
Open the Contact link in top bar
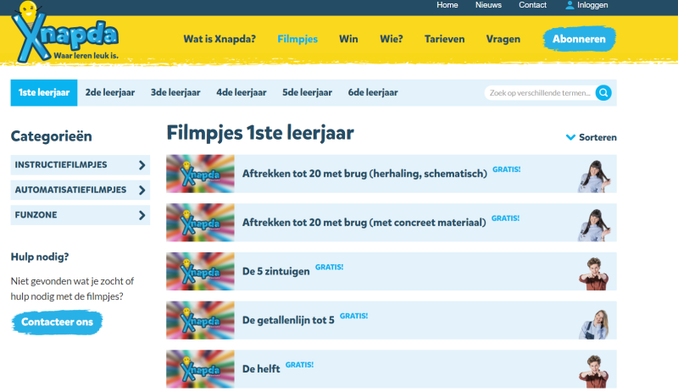tap(533, 5)
